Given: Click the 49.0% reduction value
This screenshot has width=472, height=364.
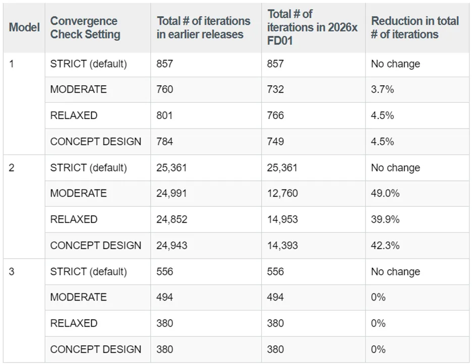Looking at the screenshot, I should point(385,194).
